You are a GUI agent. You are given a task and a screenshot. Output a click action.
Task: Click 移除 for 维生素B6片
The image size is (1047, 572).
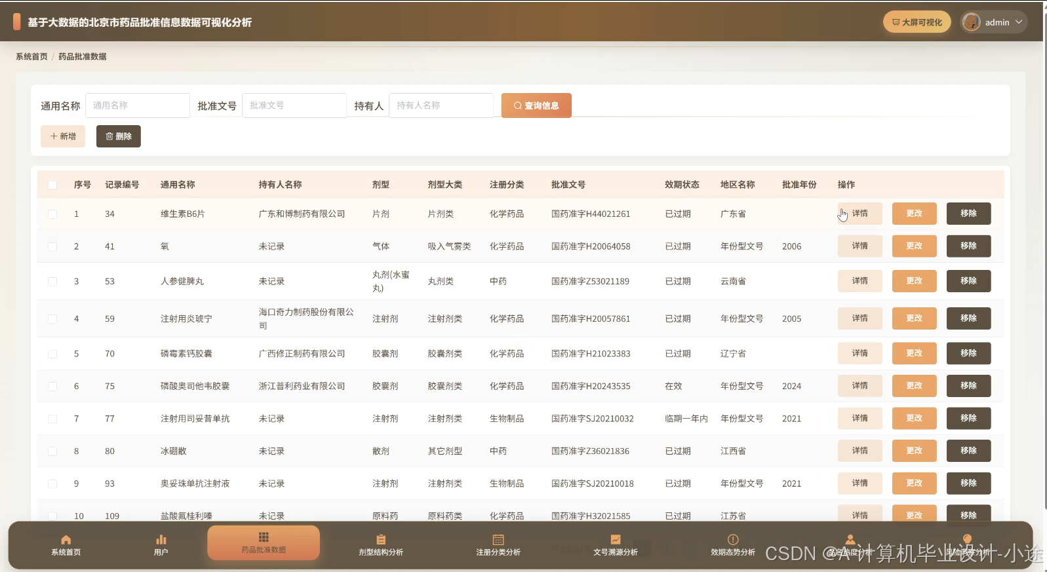point(969,214)
